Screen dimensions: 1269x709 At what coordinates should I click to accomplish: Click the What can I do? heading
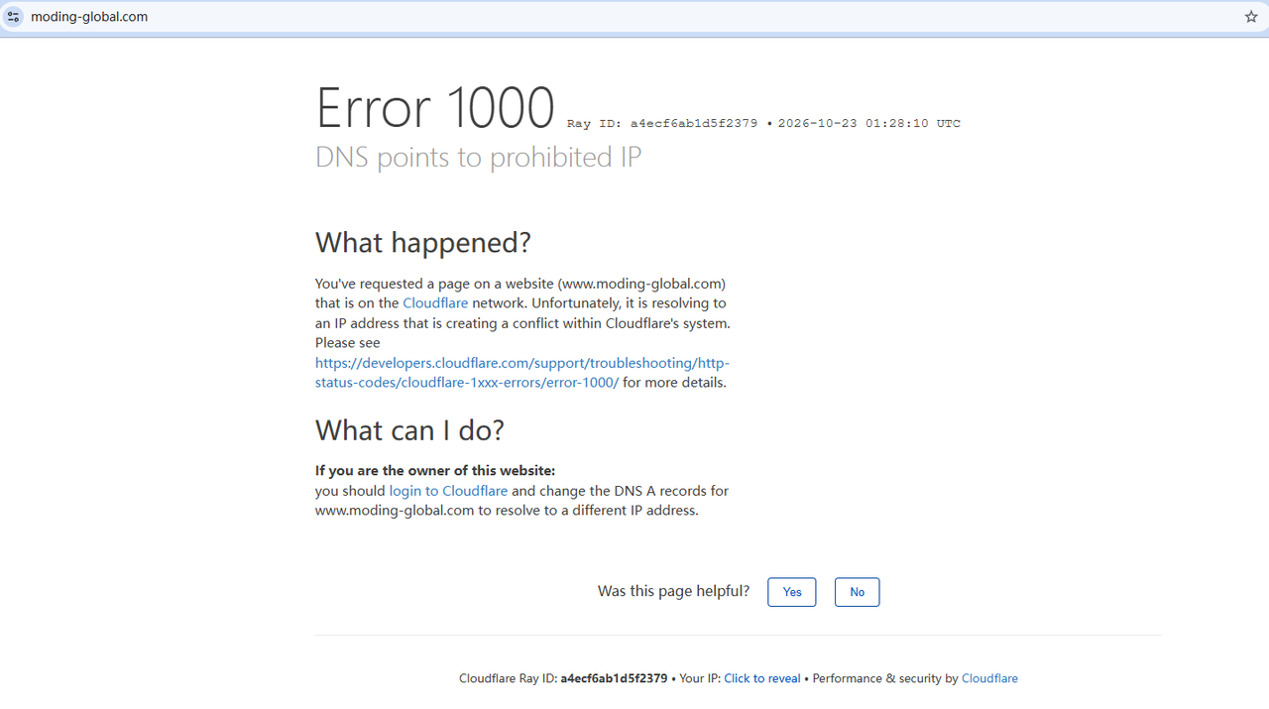point(410,430)
